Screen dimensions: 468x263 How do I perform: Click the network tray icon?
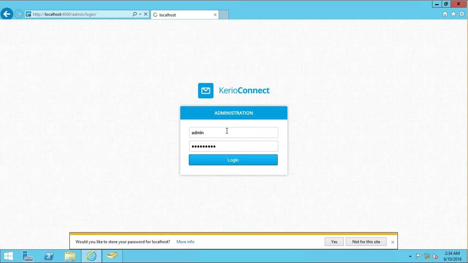(x=427, y=256)
